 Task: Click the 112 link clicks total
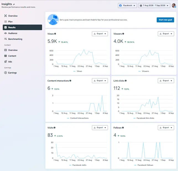117,88
